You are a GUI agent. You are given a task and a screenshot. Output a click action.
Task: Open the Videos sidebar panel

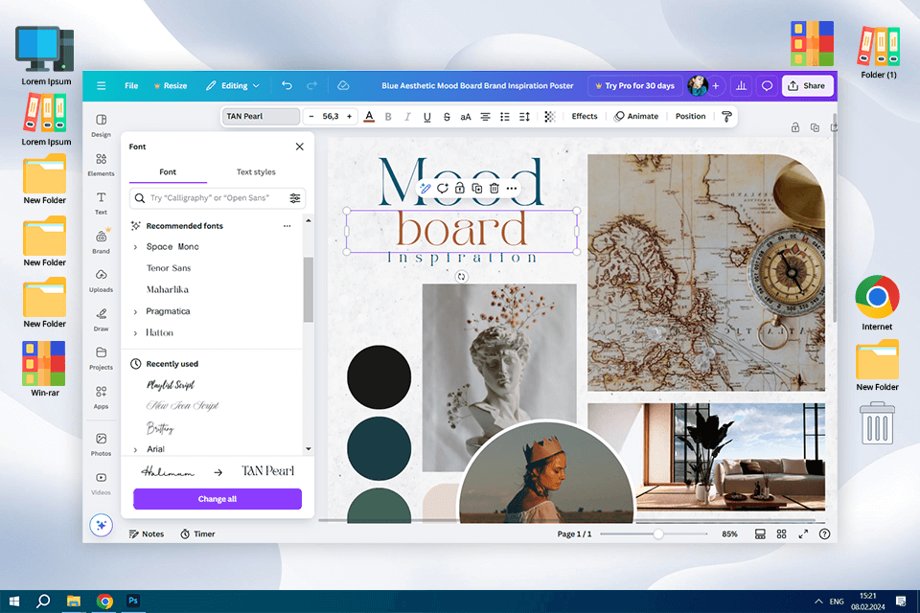[x=101, y=484]
